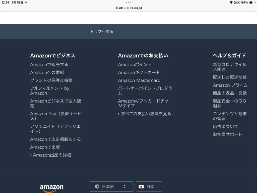
Task: Click the up-down arrows on language selector
Action: coord(124,186)
